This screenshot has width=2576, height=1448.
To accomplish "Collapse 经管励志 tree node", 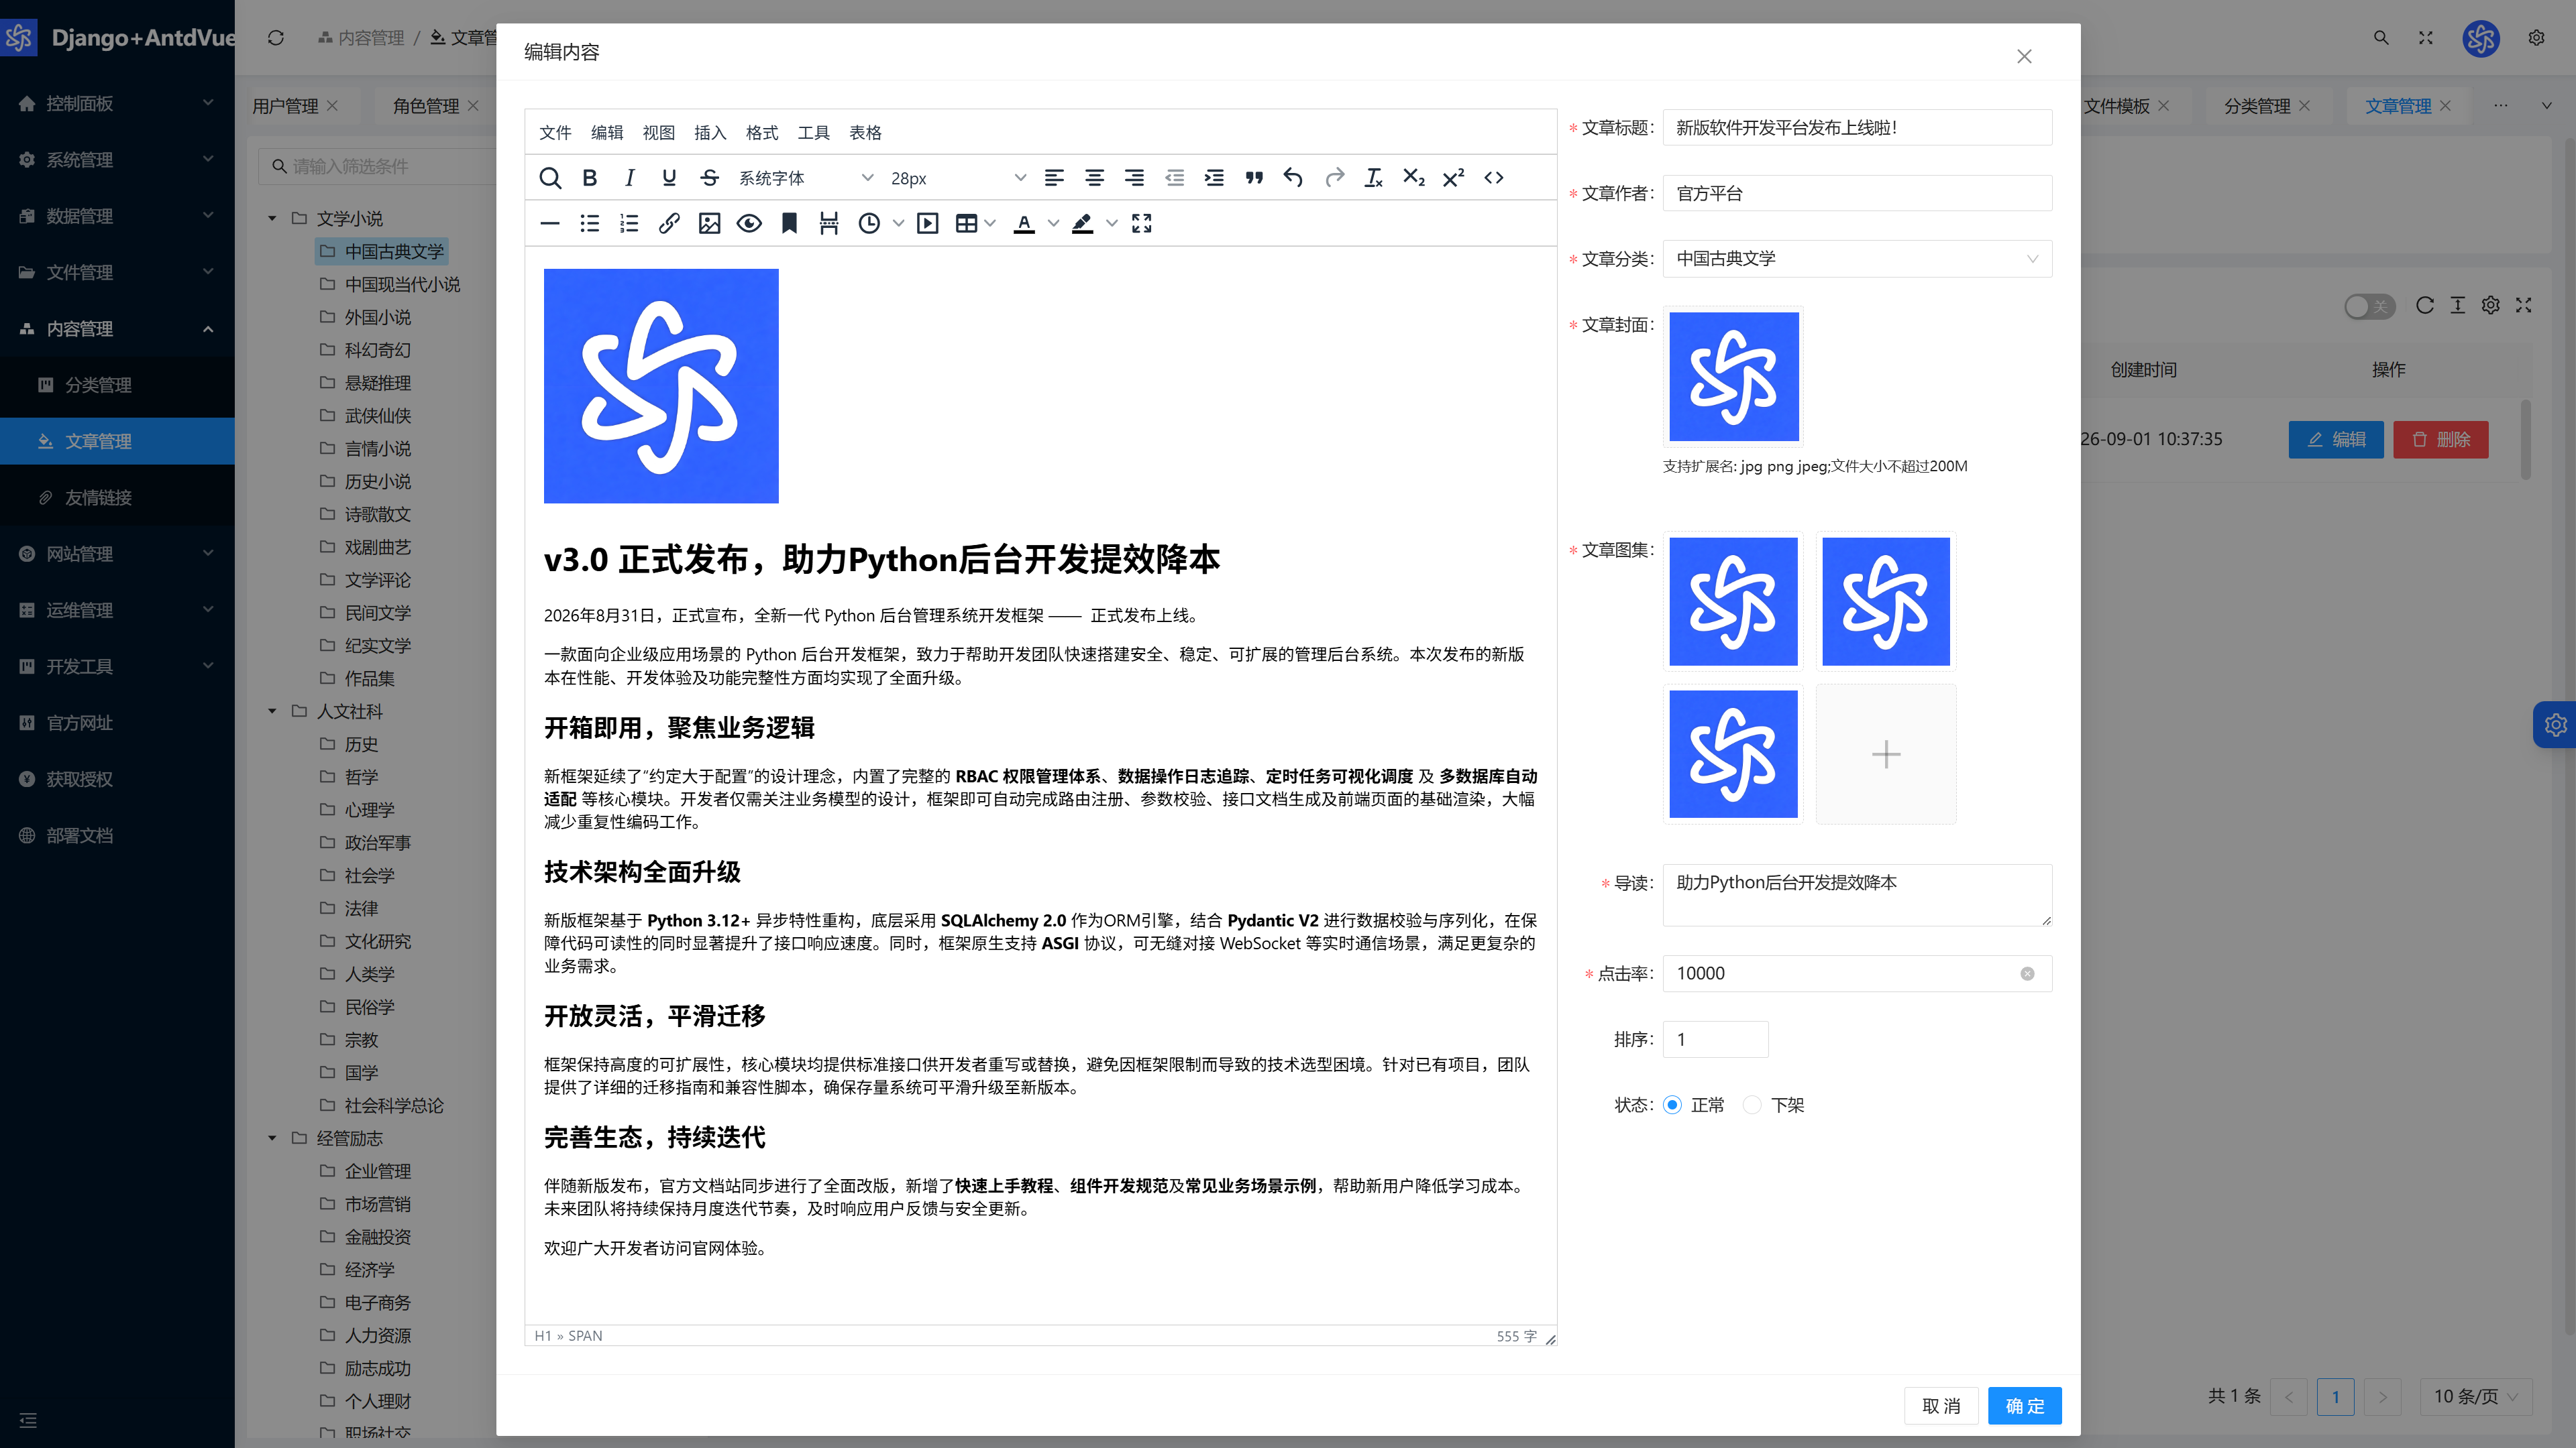I will pos(272,1137).
